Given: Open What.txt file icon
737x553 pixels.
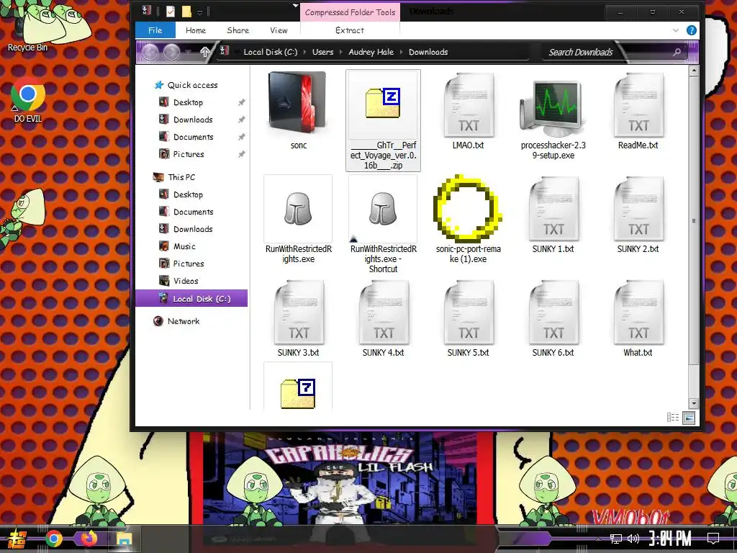Looking at the screenshot, I should pyautogui.click(x=638, y=313).
